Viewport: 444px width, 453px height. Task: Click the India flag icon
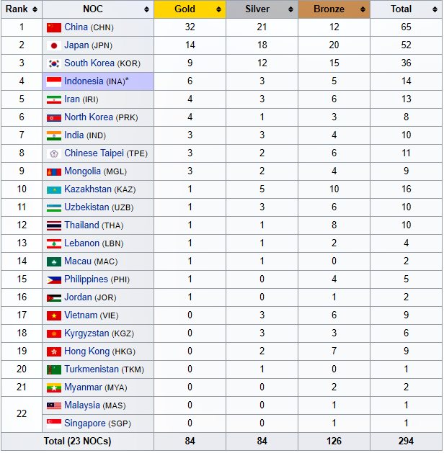click(x=54, y=136)
